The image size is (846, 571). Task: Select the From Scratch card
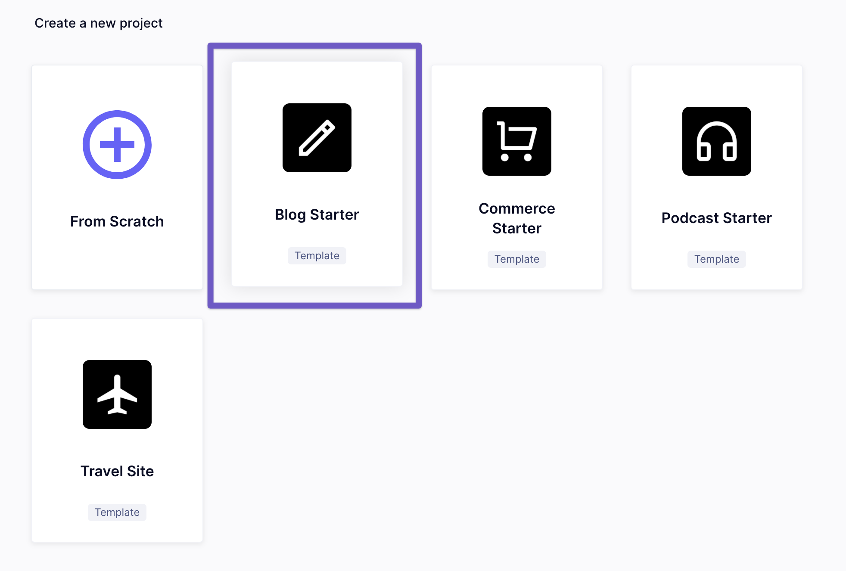(x=117, y=177)
